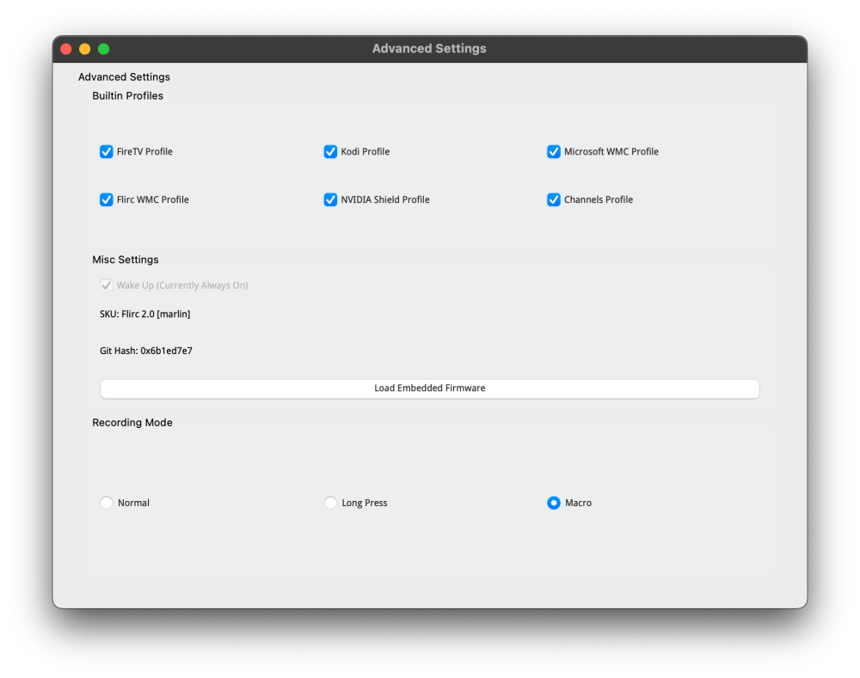Screen dimensions: 860x678
Task: Close the Advanced Settings window
Action: [66, 49]
